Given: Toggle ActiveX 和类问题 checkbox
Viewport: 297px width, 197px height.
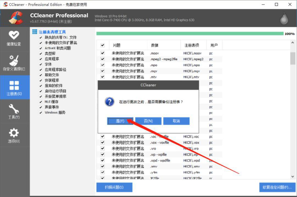Looking at the screenshot, I should pos(41,48).
